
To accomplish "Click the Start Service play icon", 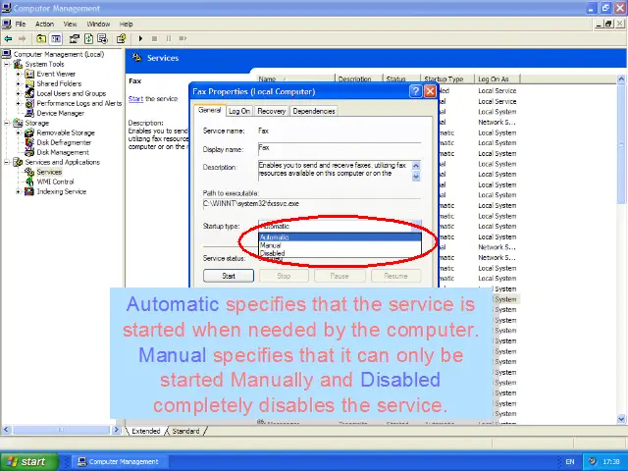I will pos(140,38).
